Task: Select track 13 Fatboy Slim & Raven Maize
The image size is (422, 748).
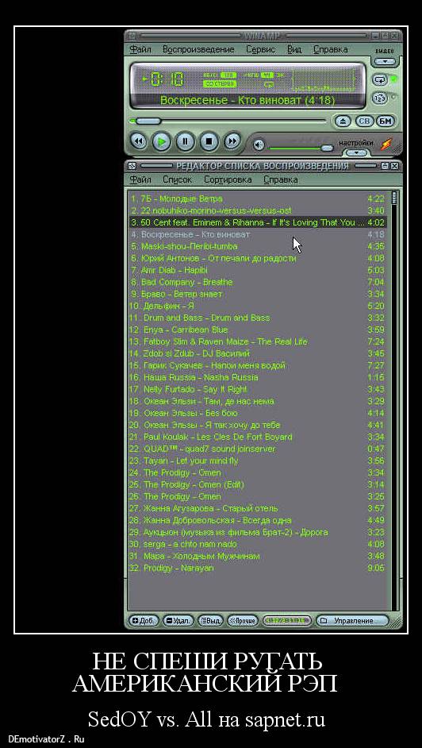Action: click(x=258, y=342)
